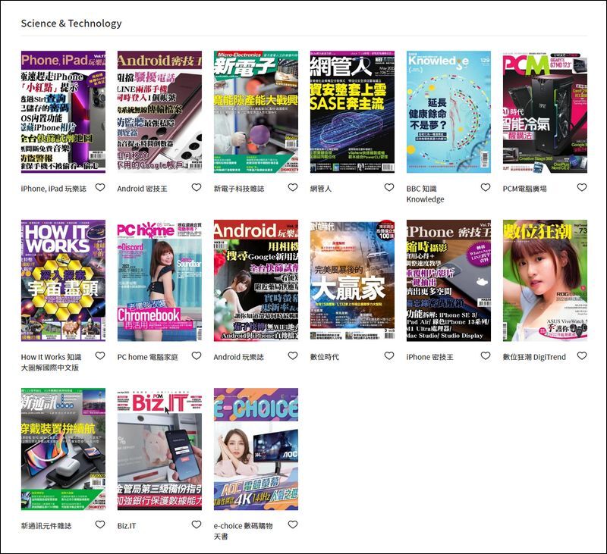Save Android 玩樂誌 using heart icon
607x554 pixels.
[293, 355]
